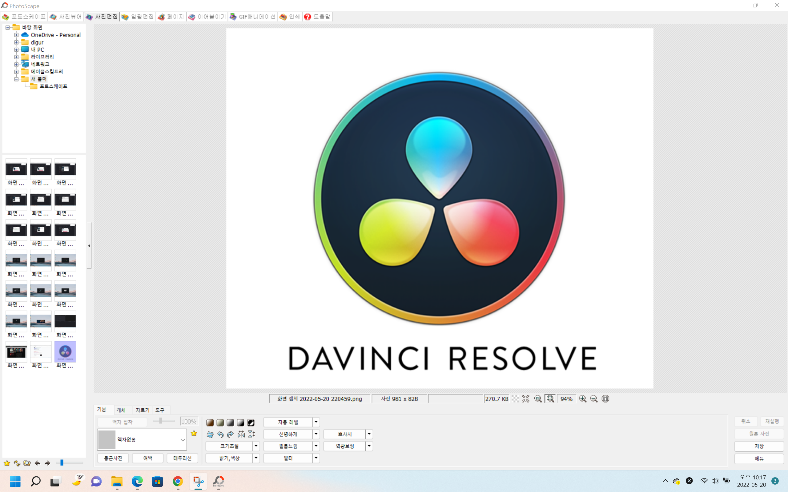This screenshot has width=788, height=492.
Task: Open the 크기조절 dropdown arrow
Action: 256,446
